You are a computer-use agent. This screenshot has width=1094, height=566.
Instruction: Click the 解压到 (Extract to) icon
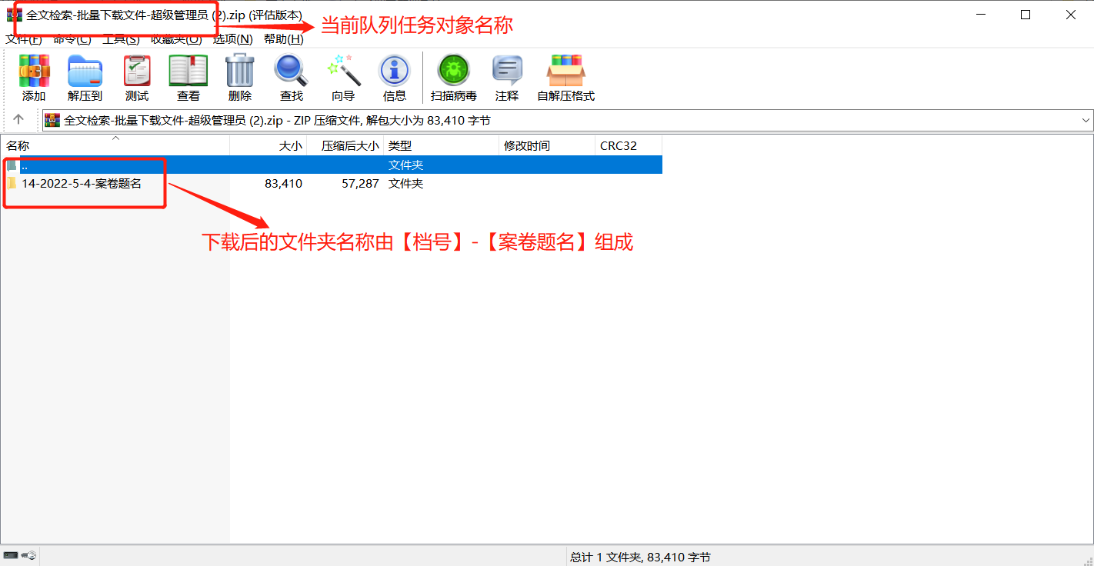[x=85, y=78]
